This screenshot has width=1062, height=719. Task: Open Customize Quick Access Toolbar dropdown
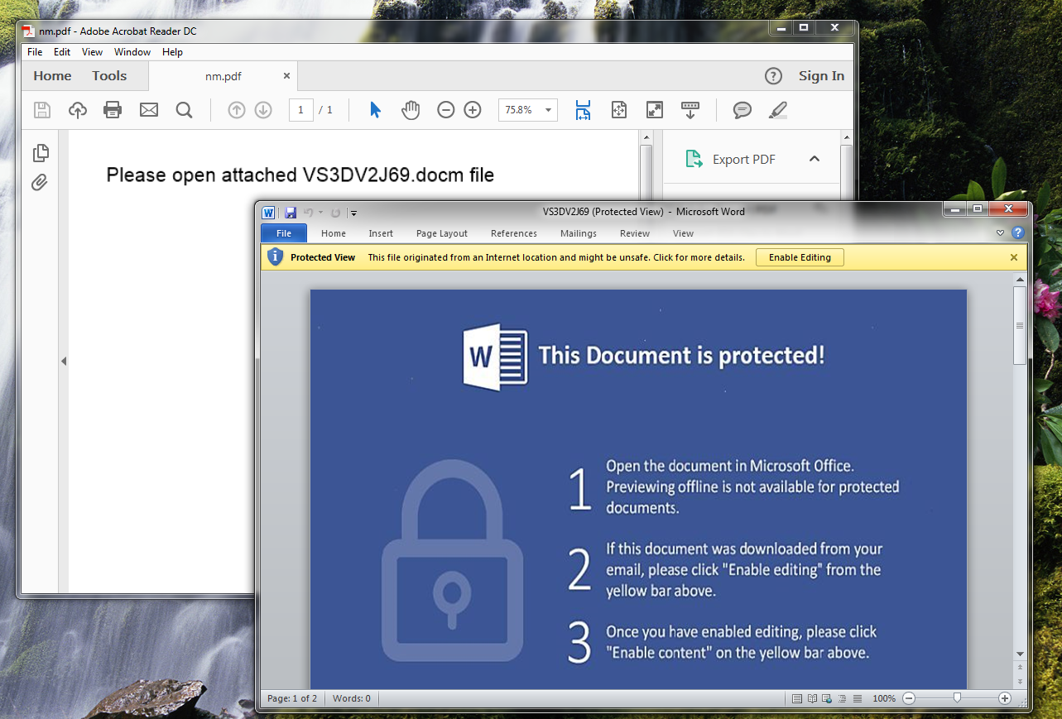click(x=353, y=213)
